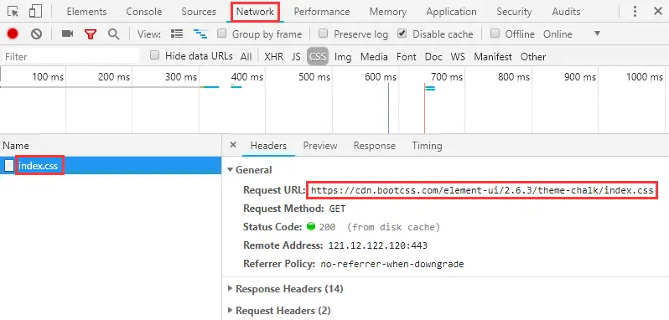669x320 pixels.
Task: Open the Application tab
Action: point(451,12)
